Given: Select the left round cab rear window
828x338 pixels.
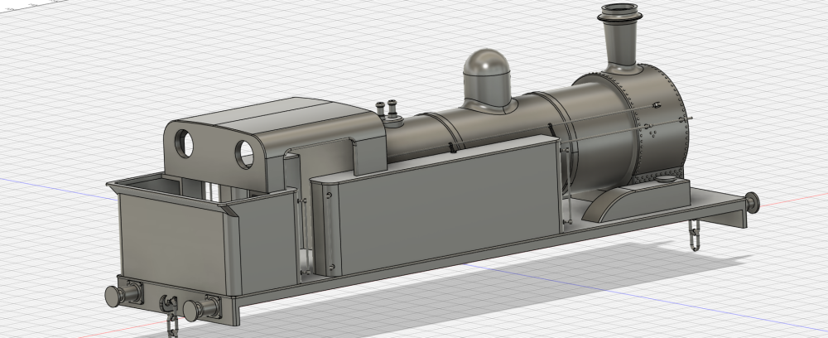Looking at the screenshot, I should (184, 143).
